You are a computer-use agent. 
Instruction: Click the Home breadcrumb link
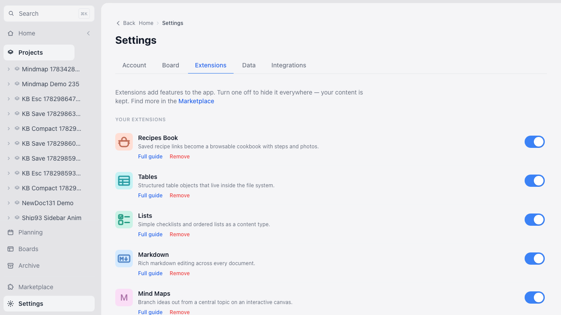(x=146, y=23)
